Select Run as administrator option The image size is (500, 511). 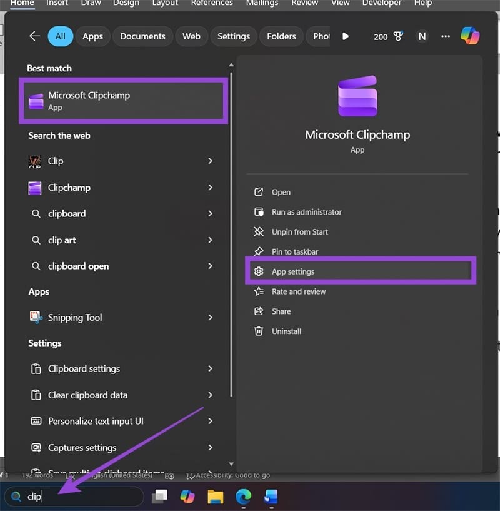pyautogui.click(x=306, y=212)
